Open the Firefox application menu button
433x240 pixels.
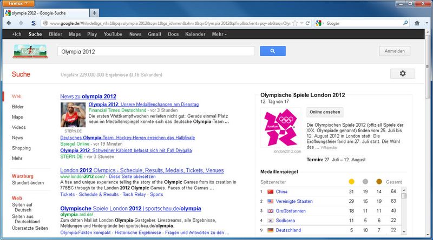19,3
